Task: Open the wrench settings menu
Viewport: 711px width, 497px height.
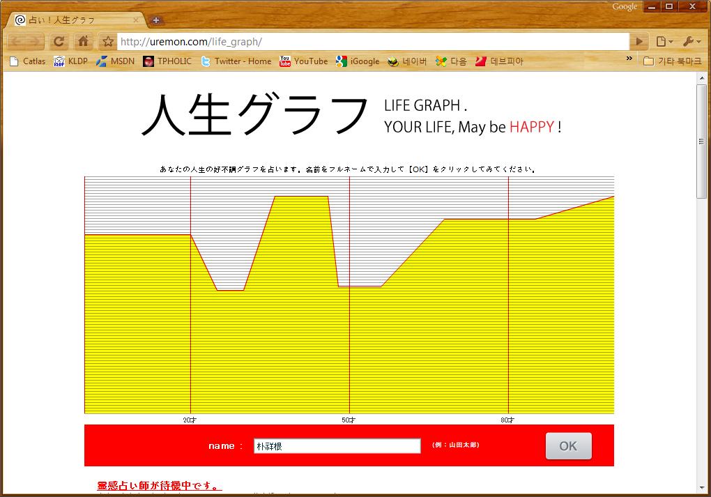Action: pos(691,42)
